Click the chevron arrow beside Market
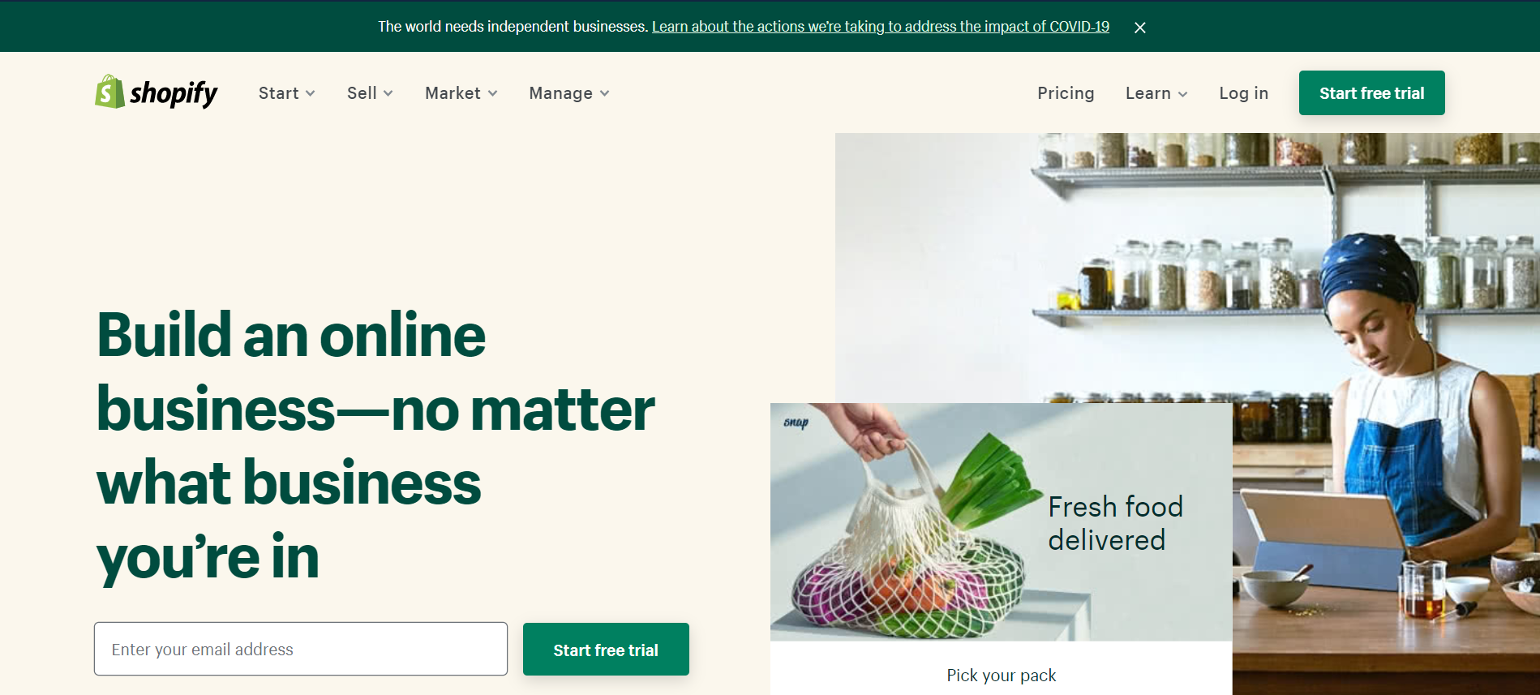 pyautogui.click(x=492, y=93)
